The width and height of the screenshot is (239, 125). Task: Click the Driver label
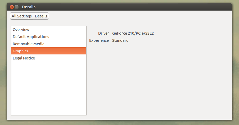103,33
